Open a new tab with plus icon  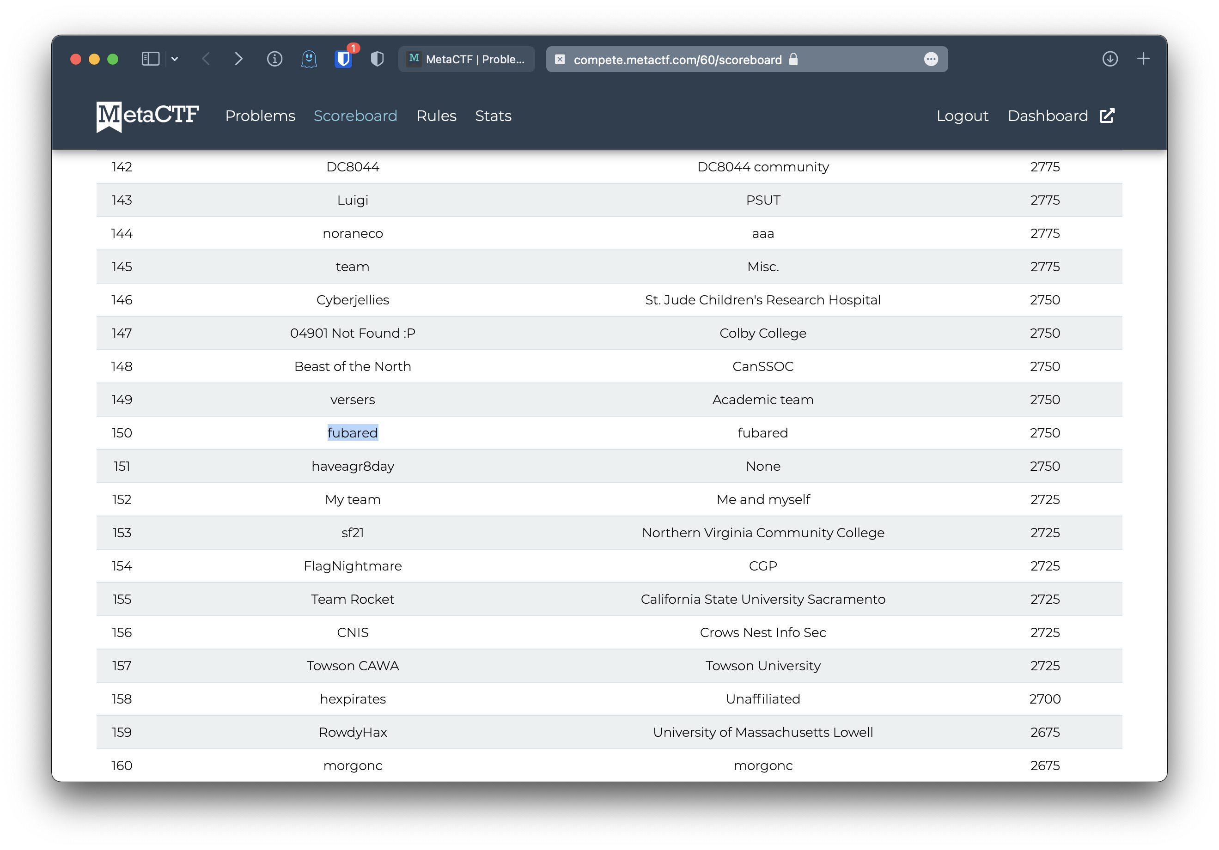[1143, 59]
